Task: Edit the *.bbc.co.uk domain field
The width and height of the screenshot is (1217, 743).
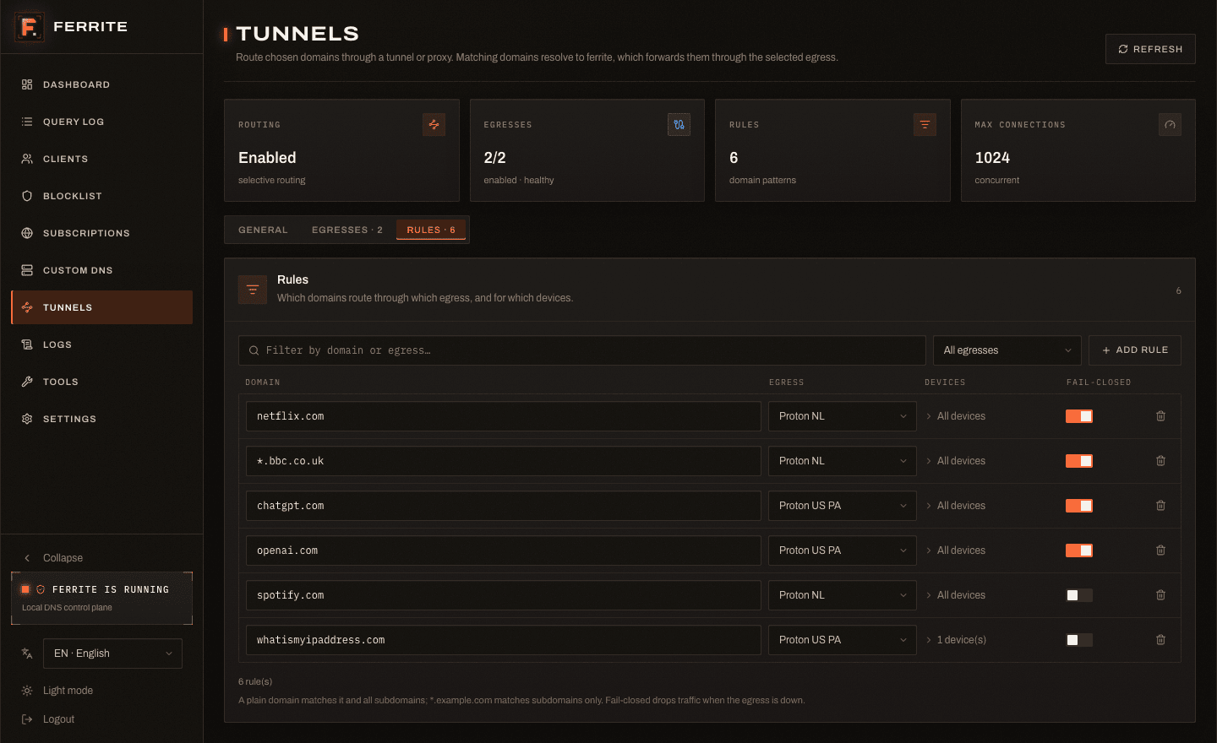Action: pyautogui.click(x=504, y=461)
